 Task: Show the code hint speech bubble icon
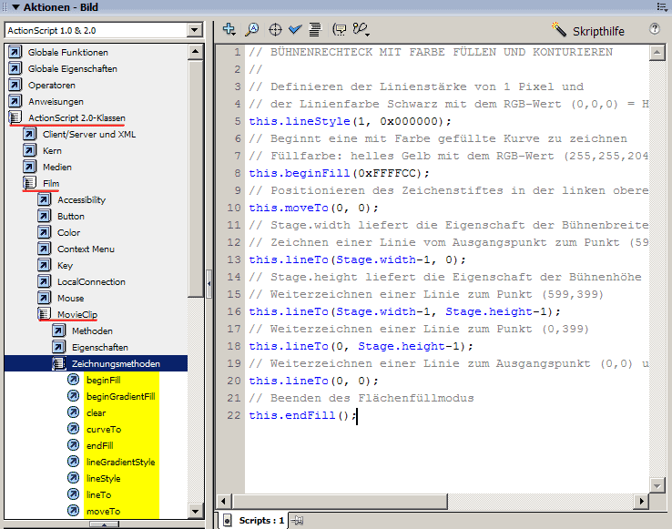[x=340, y=29]
